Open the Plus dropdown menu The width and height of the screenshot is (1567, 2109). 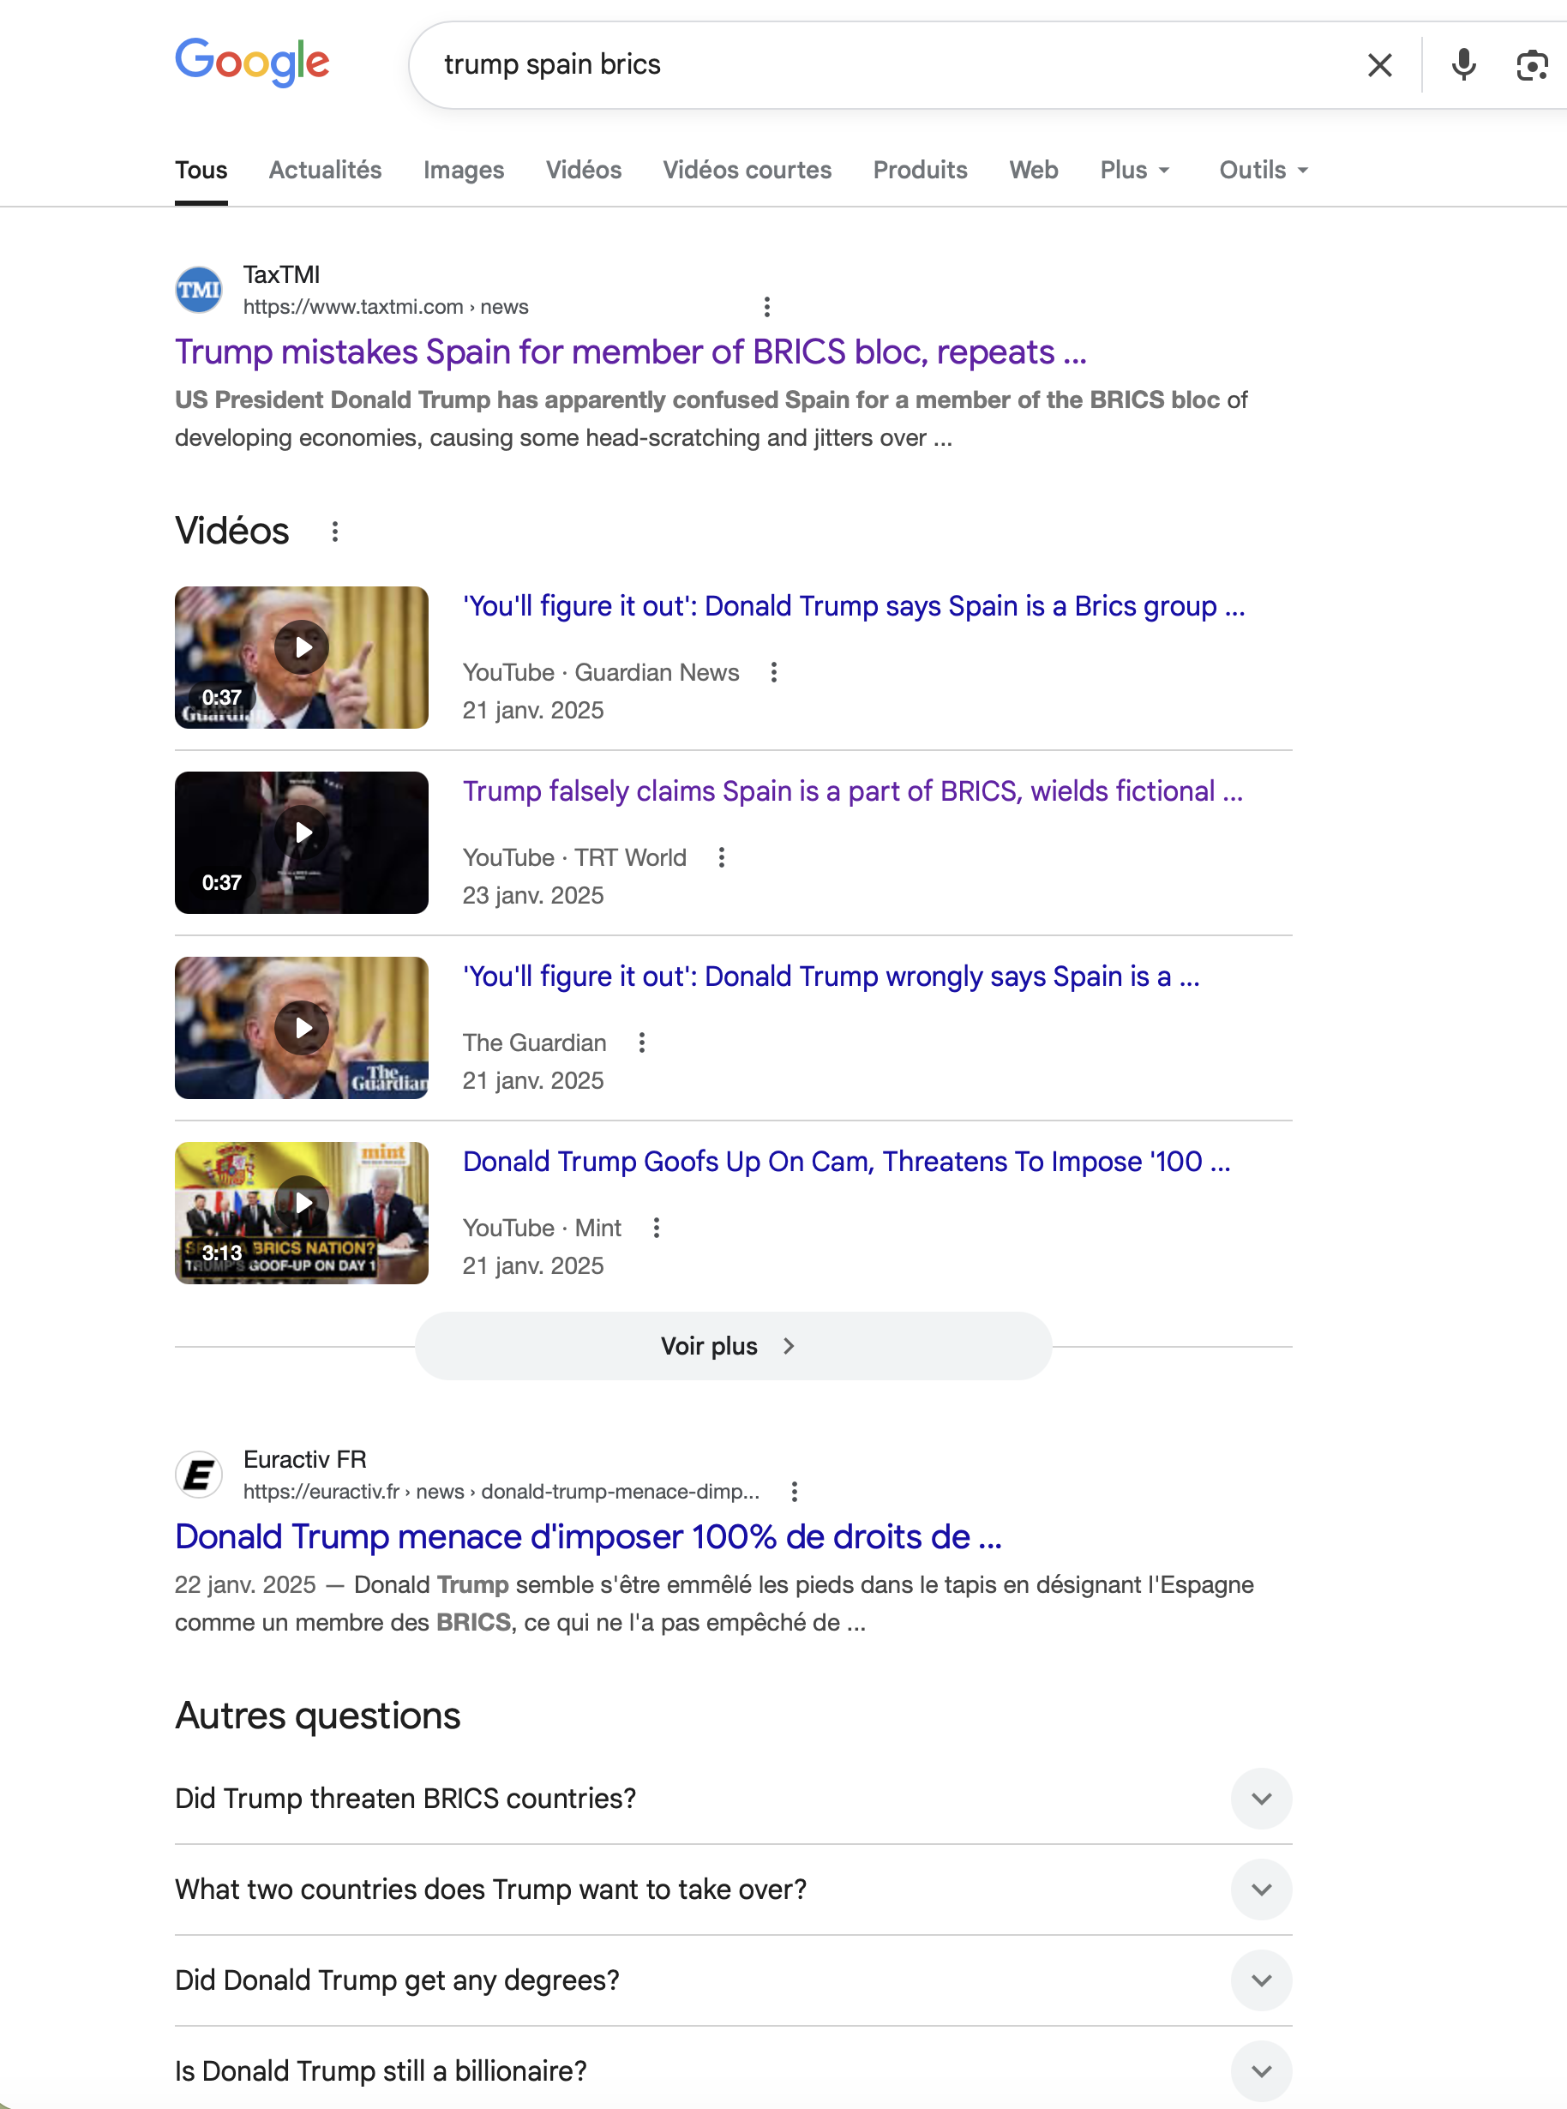click(1134, 170)
